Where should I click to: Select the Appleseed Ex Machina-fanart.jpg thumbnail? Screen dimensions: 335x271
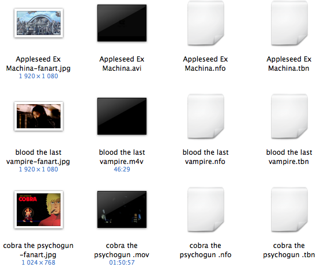tap(39, 23)
